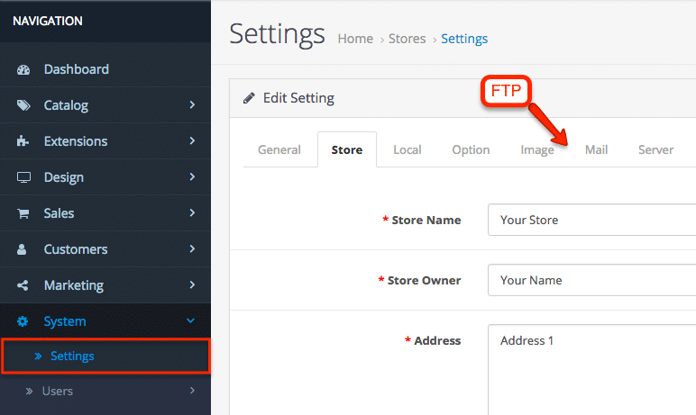Select Settings under System
Viewport: 696px width, 415px height.
click(105, 356)
